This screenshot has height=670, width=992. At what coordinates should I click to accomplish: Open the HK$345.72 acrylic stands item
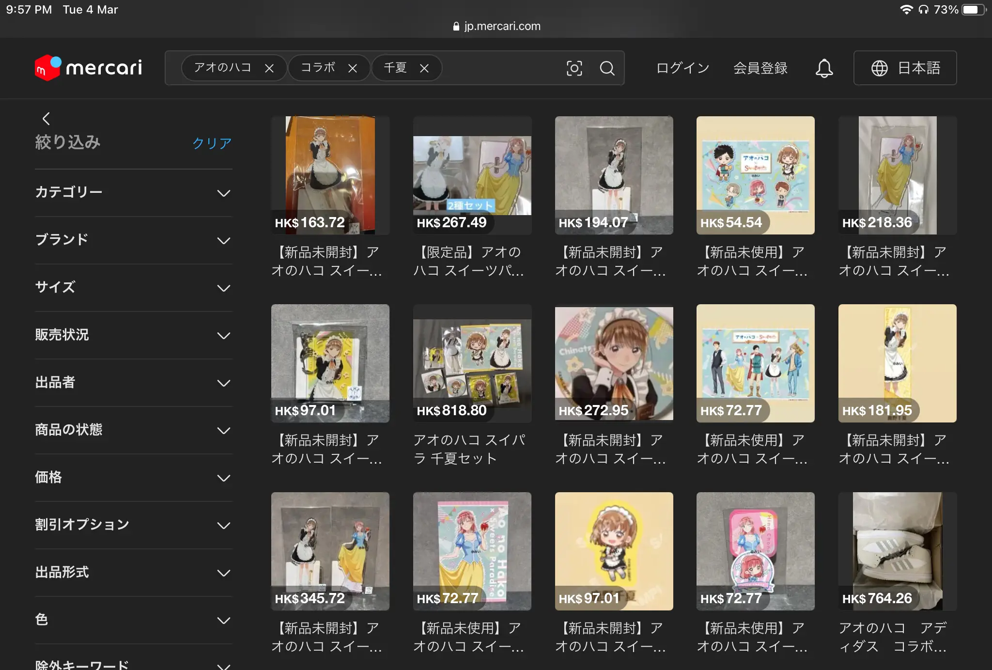[330, 551]
